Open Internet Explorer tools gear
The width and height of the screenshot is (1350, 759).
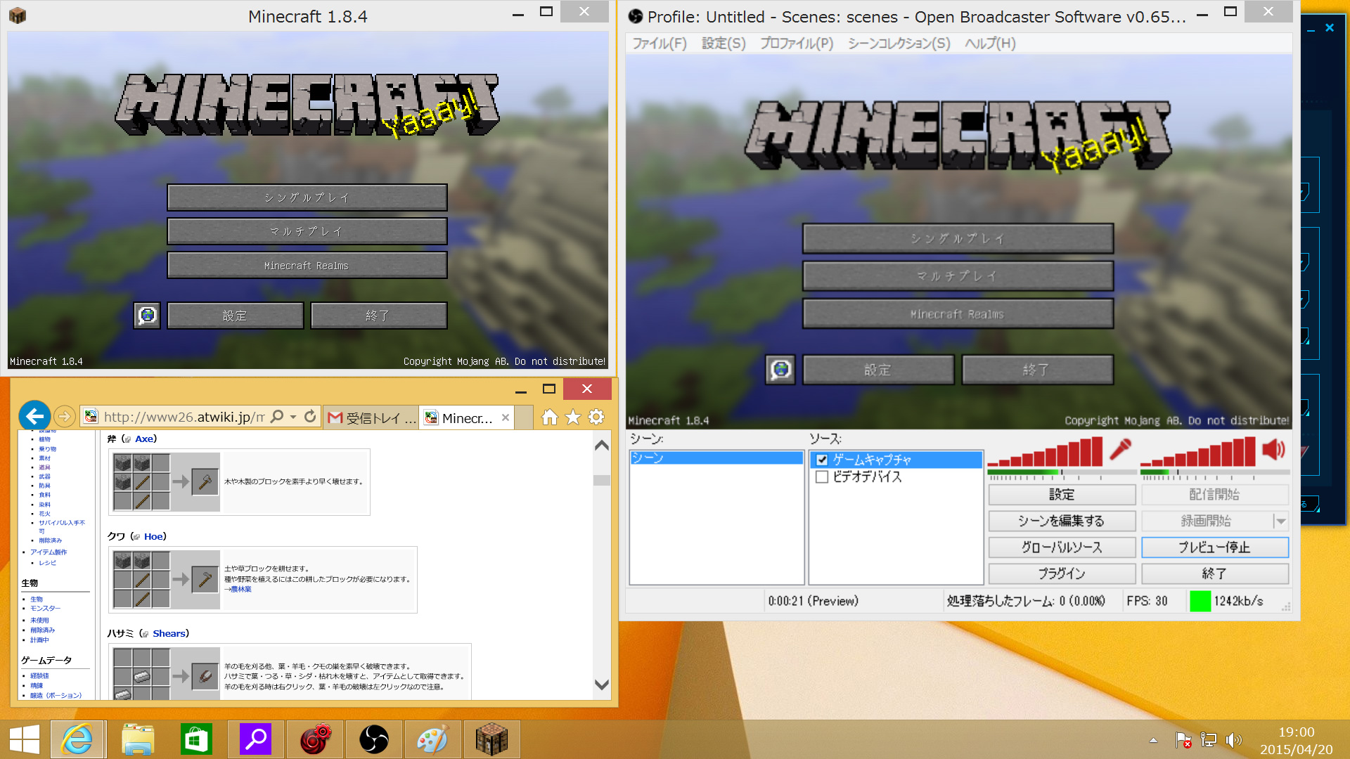(596, 417)
